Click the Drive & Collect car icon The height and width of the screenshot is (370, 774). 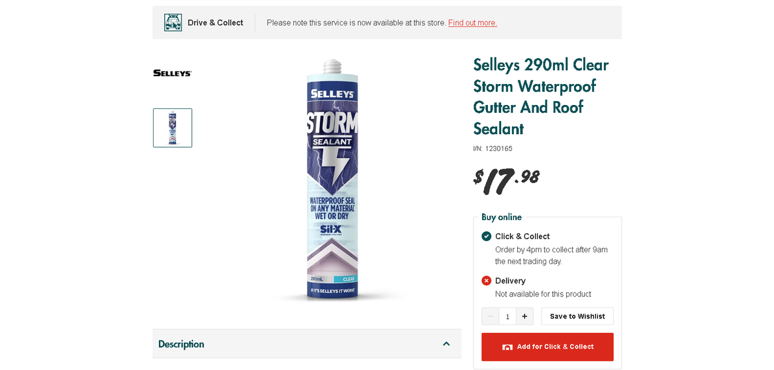173,22
